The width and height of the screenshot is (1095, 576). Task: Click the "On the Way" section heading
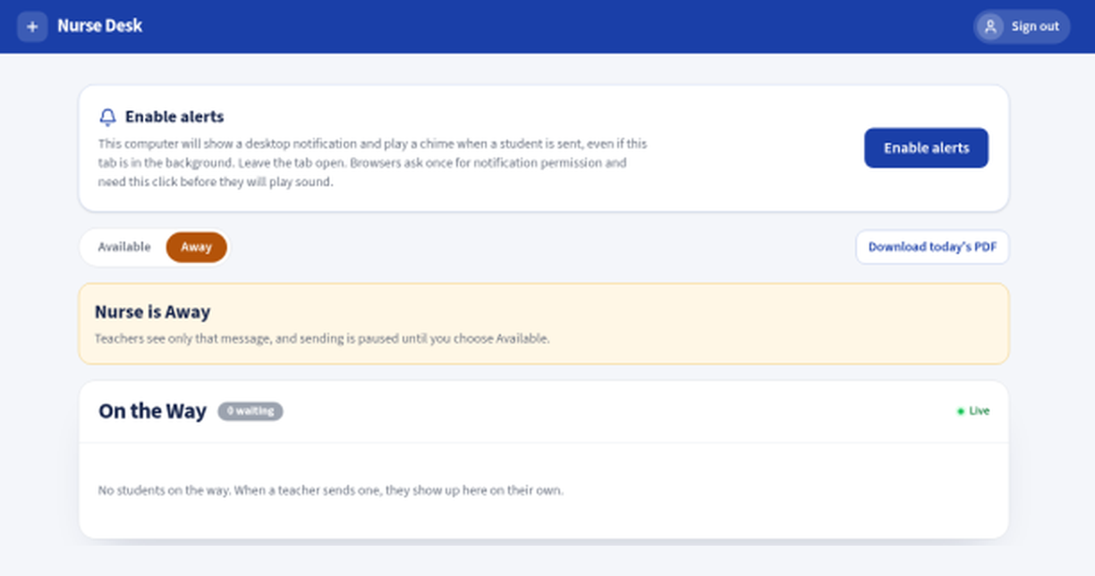coord(152,411)
